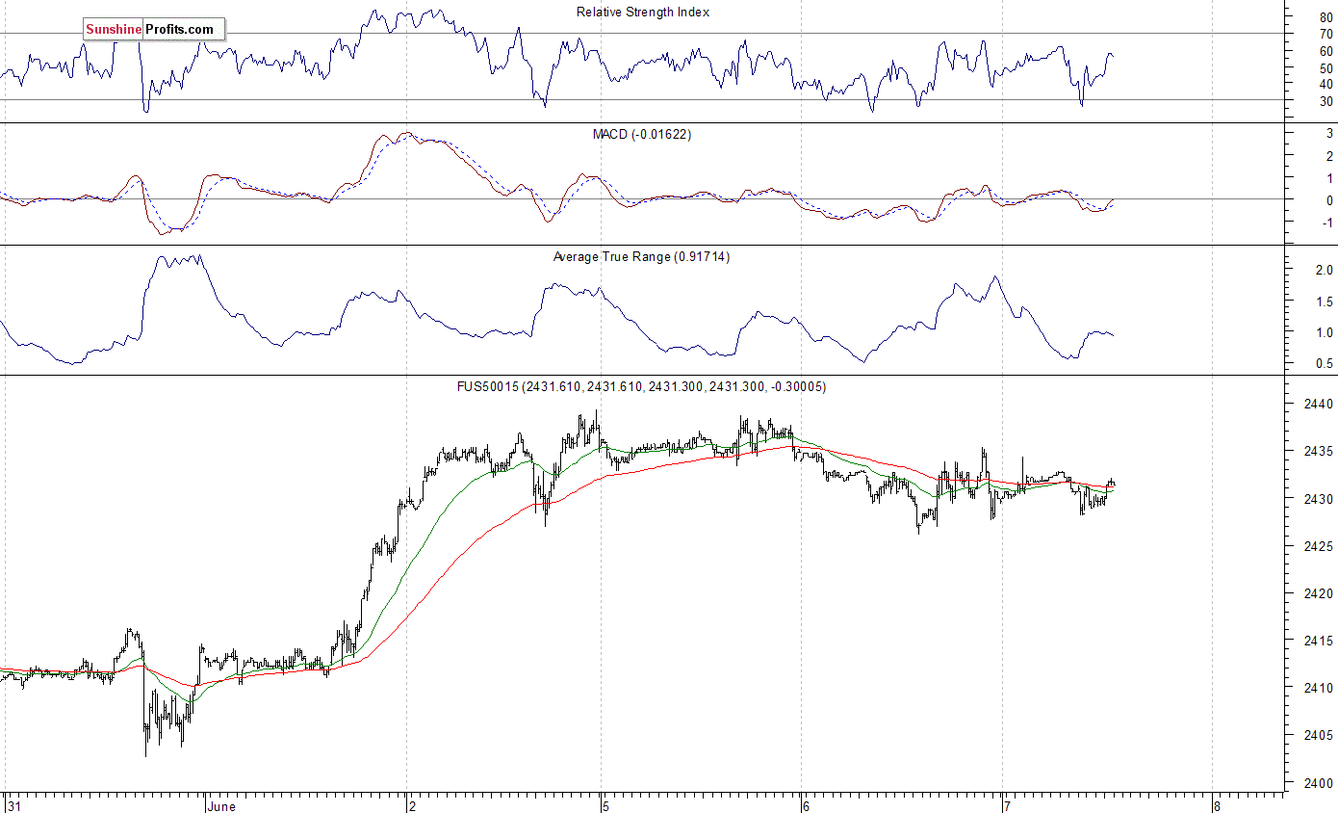Click the 2440 price axis value
Image resolution: width=1338 pixels, height=813 pixels.
click(1320, 404)
